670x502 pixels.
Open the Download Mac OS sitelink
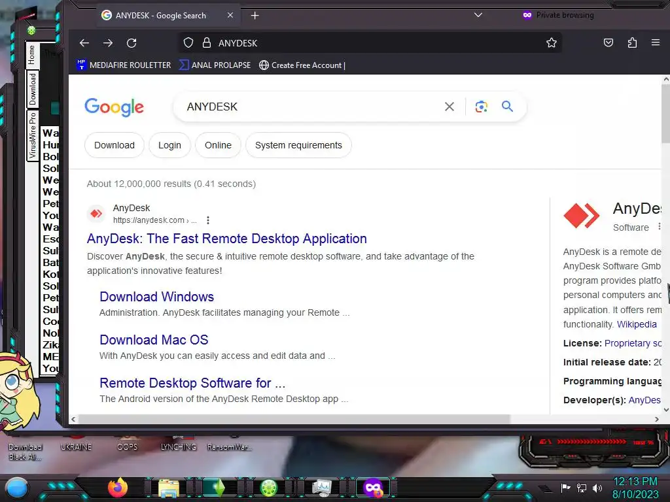tap(154, 340)
